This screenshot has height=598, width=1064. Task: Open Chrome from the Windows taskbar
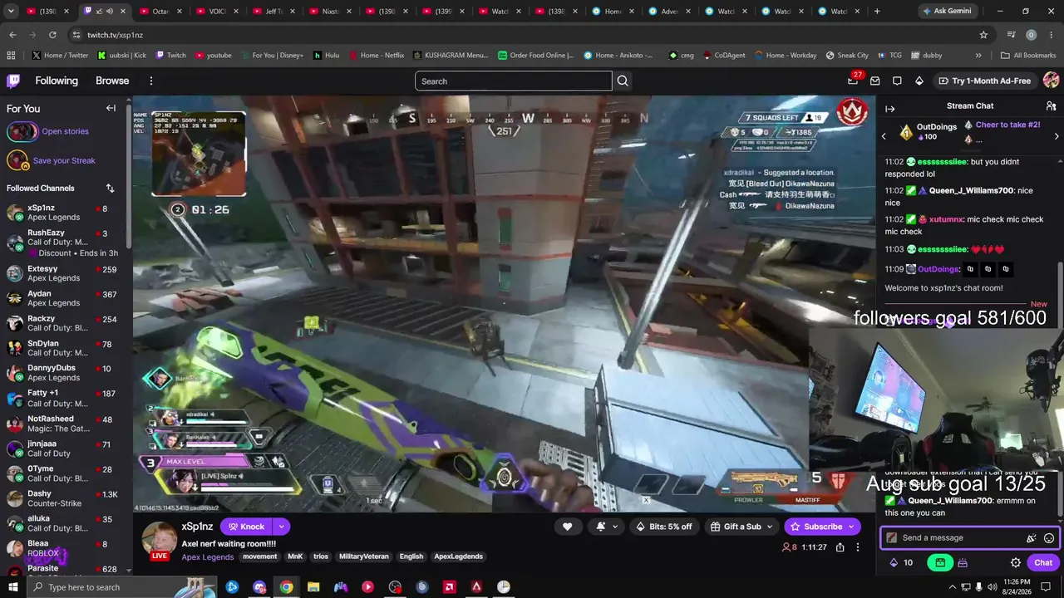tap(286, 587)
